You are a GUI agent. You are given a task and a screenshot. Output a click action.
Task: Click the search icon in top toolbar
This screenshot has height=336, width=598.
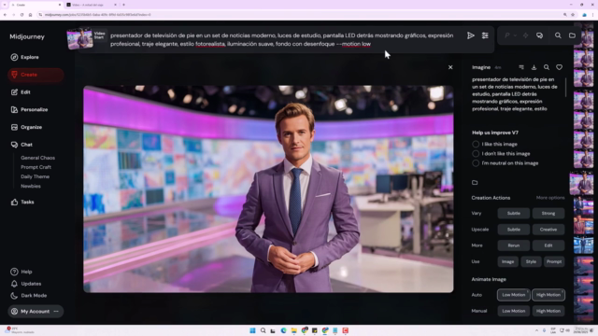(558, 35)
